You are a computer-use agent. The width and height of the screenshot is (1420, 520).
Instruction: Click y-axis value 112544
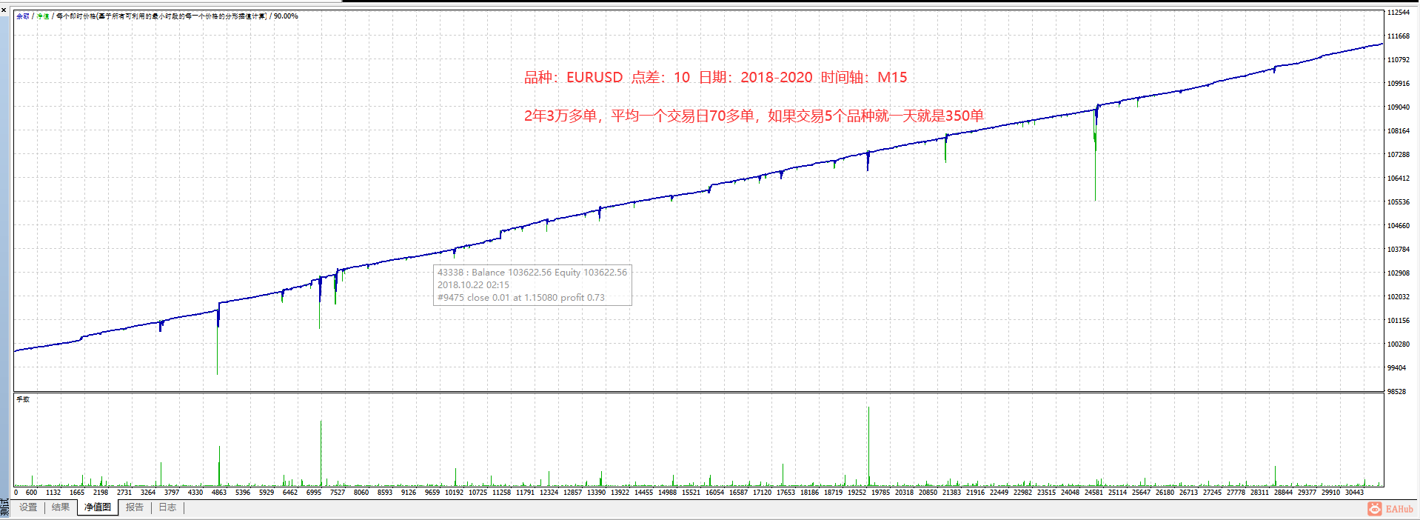[x=1399, y=13]
